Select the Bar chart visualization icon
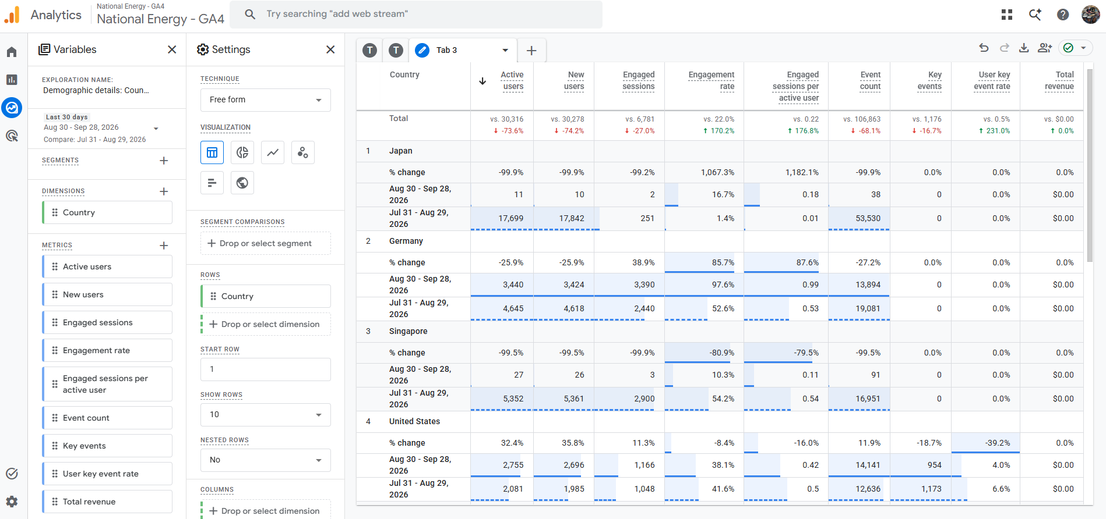This screenshot has height=519, width=1106. point(212,183)
